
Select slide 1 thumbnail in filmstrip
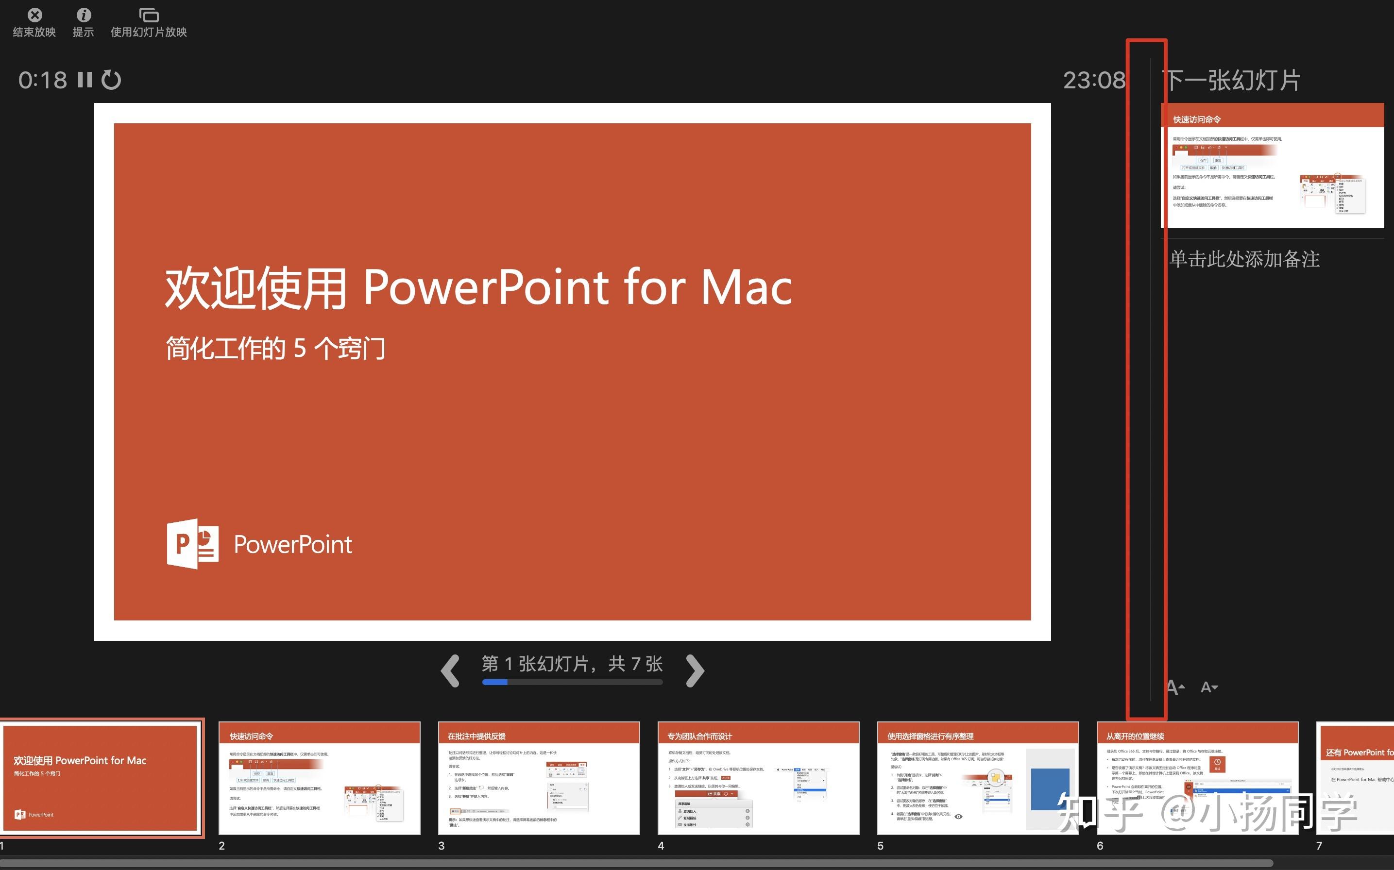tap(101, 778)
